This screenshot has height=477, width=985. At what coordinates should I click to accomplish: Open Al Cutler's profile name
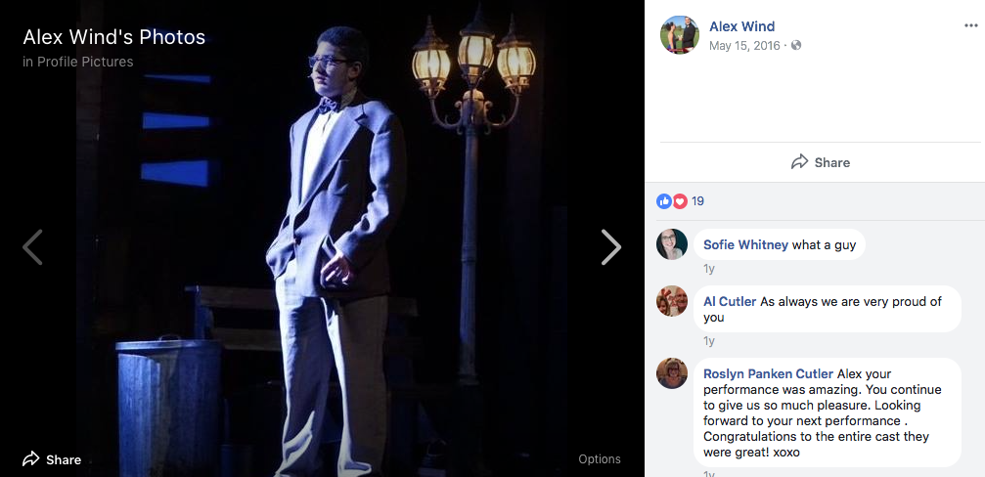tap(730, 301)
